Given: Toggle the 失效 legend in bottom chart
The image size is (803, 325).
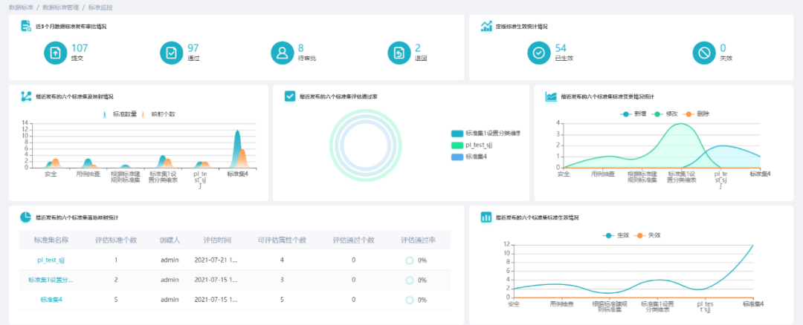Looking at the screenshot, I should [648, 235].
